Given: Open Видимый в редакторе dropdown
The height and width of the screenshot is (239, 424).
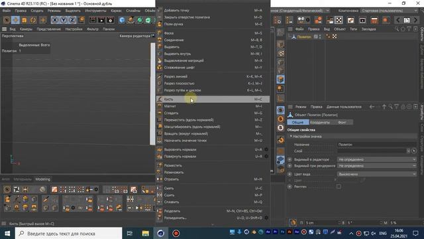Looking at the screenshot, I should pos(377,159).
